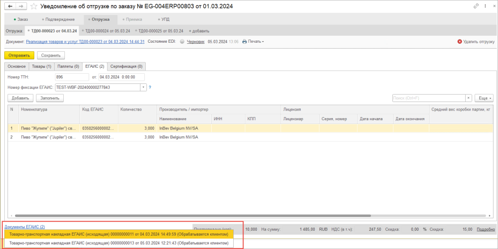
Task: Open the Сертификация (0) tab
Action: coord(127,66)
